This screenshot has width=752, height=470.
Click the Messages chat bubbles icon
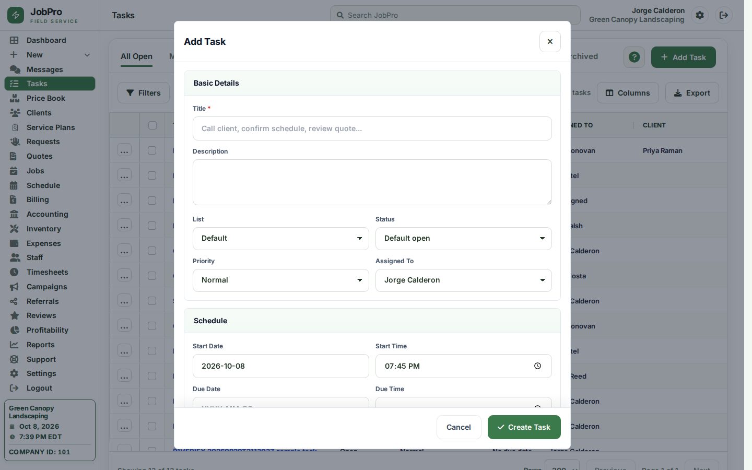(15, 69)
